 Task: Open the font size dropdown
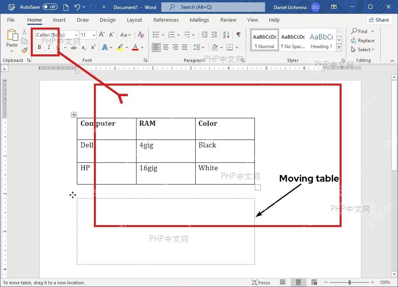94,35
